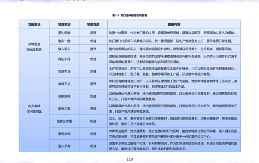Click 新建 in the 交易市场 row
259x163 pixels.
[93, 71]
